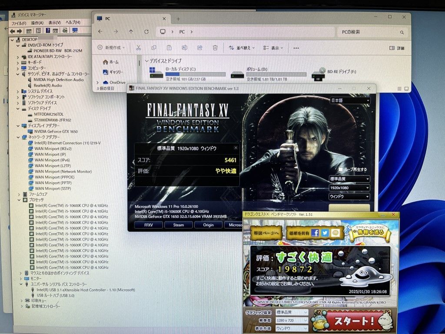Click the Forward arrow in Device Manager toolbar
This screenshot has width=445, height=334.
tap(19, 31)
